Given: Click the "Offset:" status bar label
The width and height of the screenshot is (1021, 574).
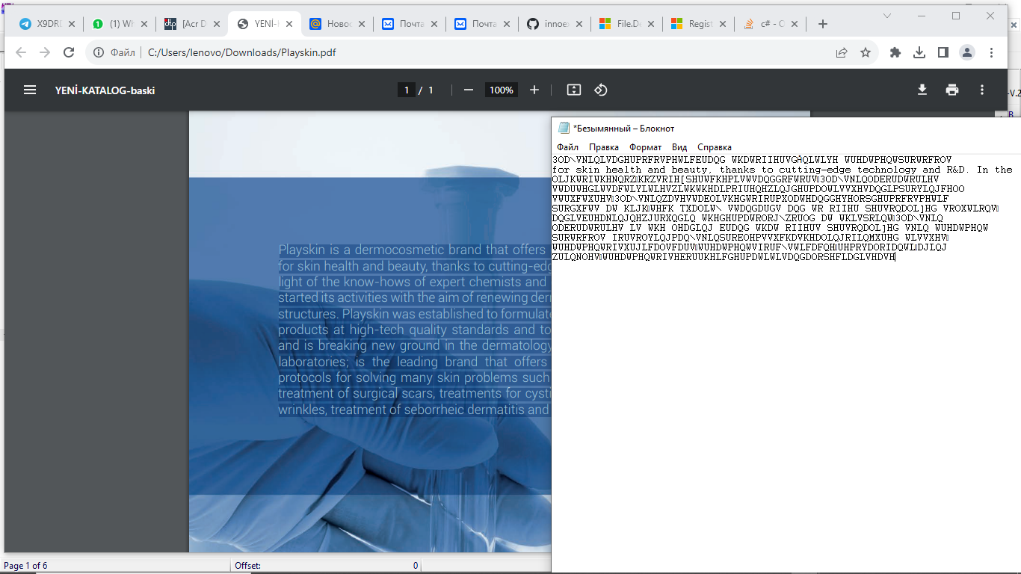Looking at the screenshot, I should (247, 566).
